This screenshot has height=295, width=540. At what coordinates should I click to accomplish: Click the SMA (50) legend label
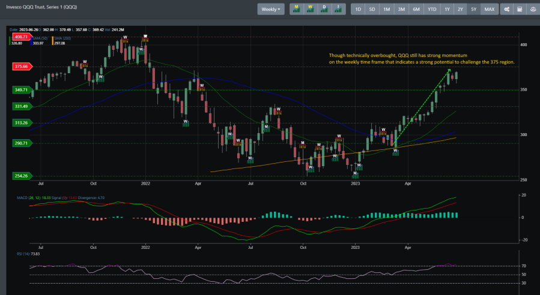coord(40,38)
